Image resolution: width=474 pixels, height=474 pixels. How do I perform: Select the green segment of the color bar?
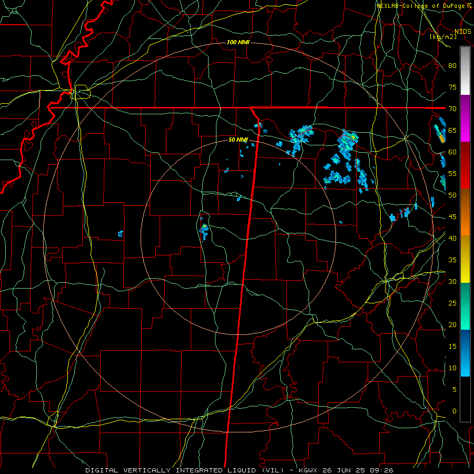[465, 306]
